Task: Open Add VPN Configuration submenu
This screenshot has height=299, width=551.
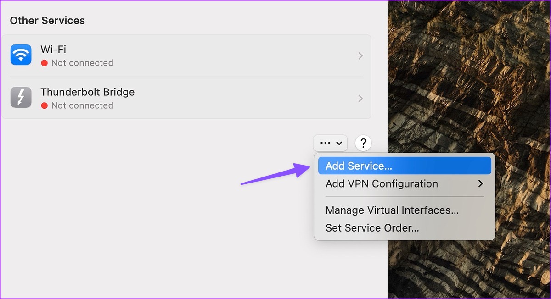Action: (x=405, y=184)
